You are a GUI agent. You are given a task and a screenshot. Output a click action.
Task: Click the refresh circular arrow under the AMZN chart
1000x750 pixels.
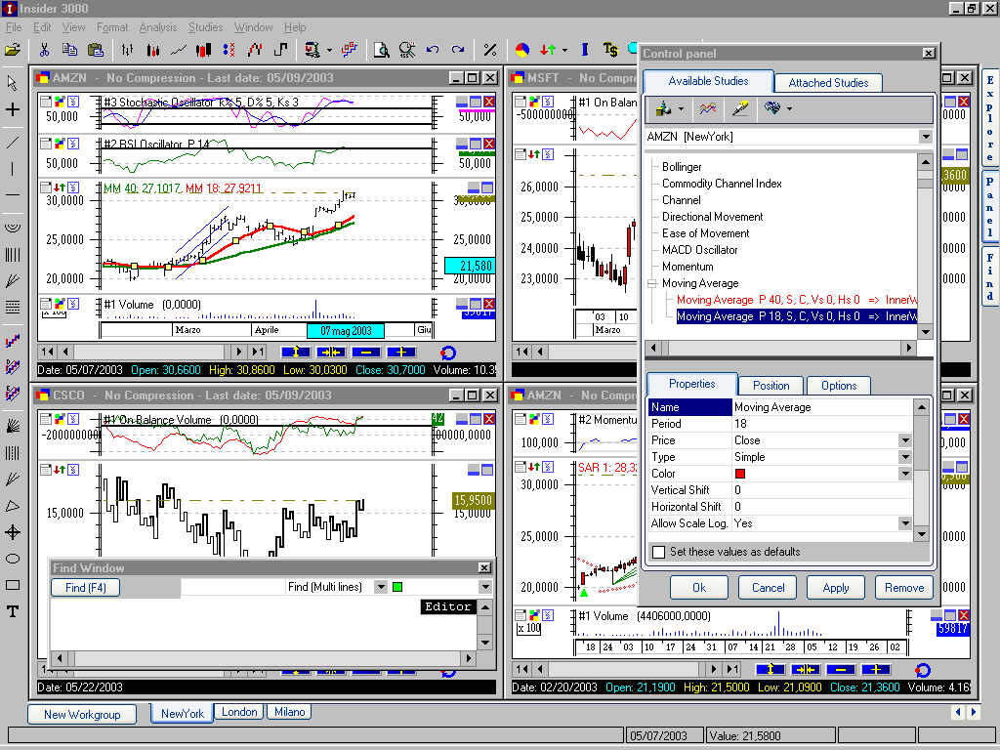pyautogui.click(x=448, y=353)
